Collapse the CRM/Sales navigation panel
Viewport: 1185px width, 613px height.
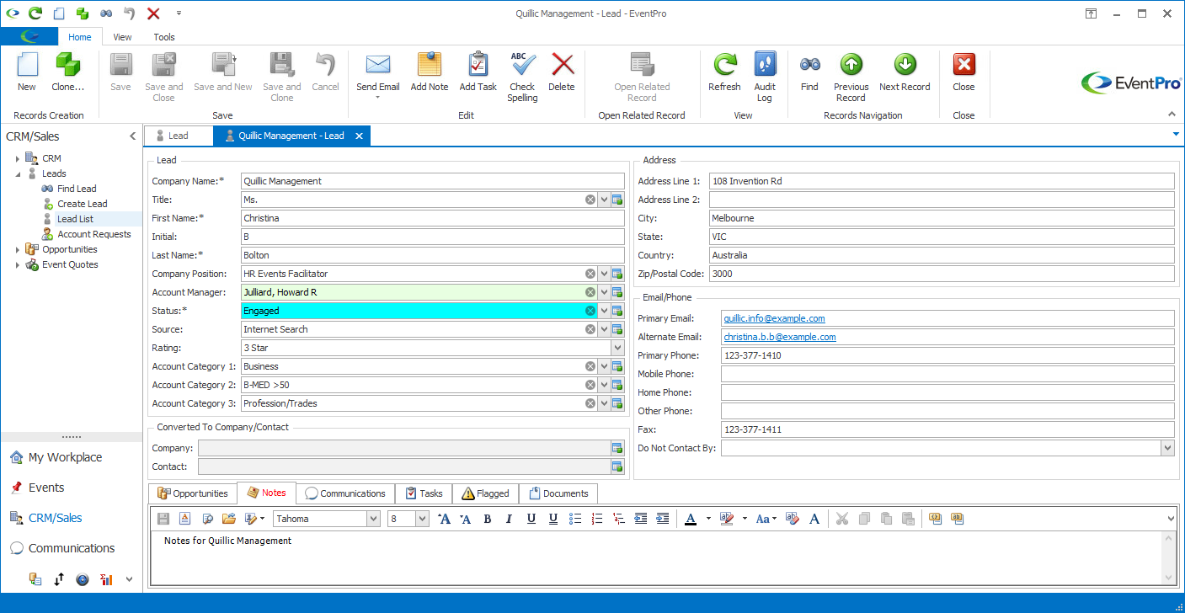click(x=132, y=136)
